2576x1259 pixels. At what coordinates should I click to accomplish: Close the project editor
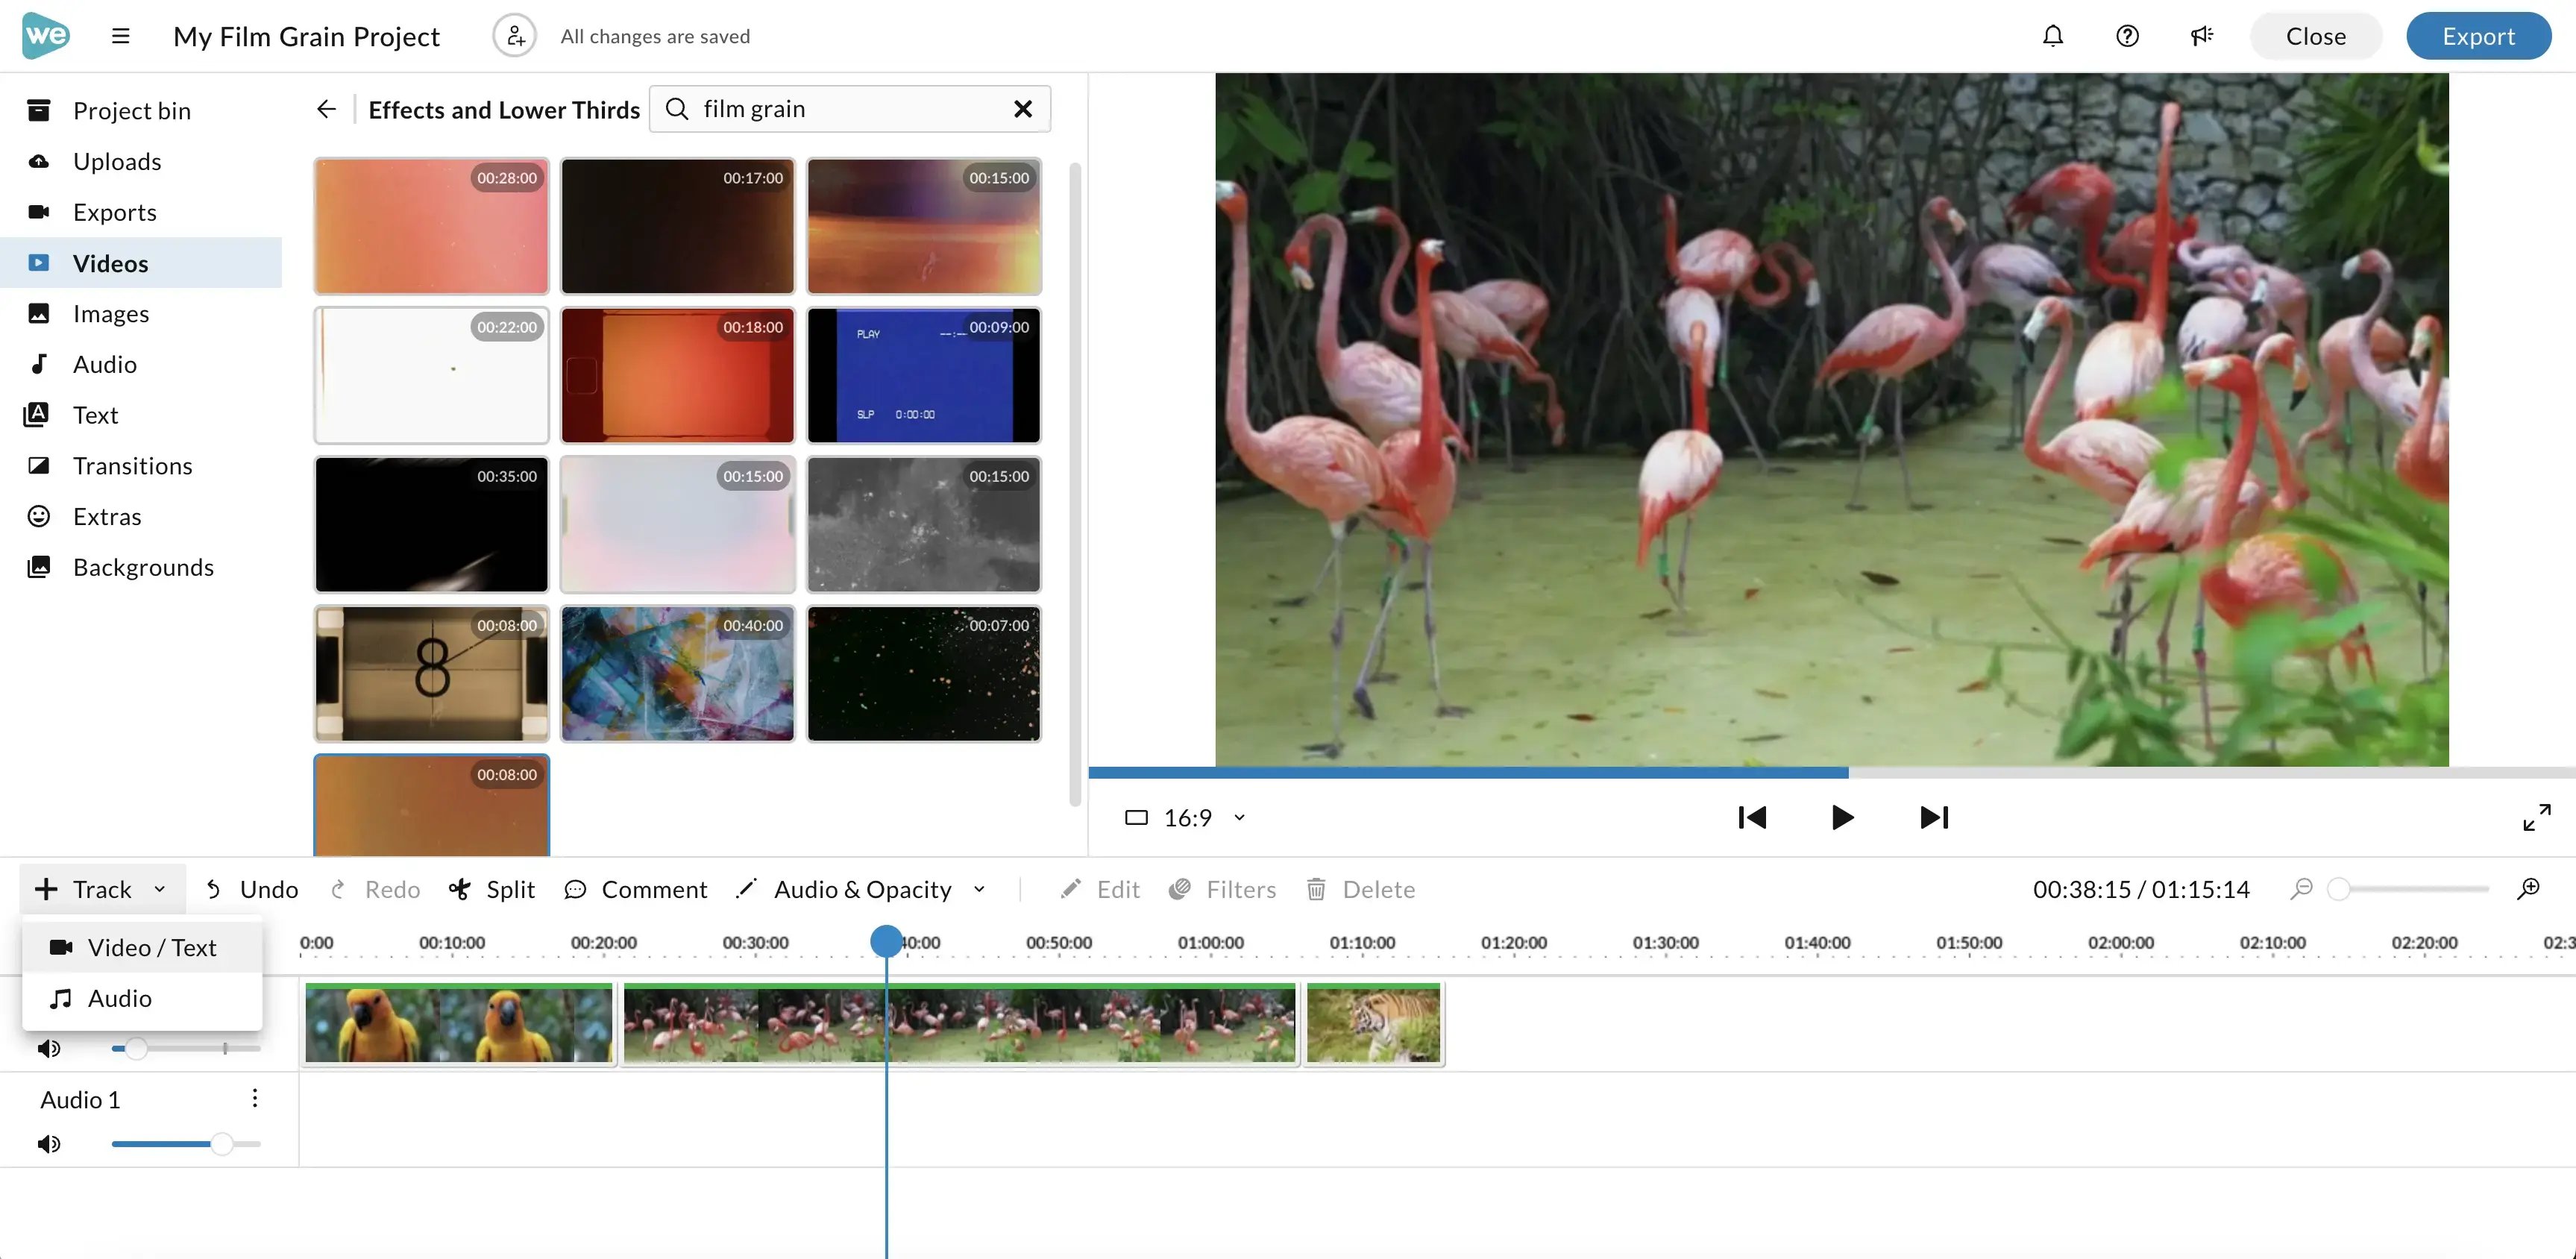click(2315, 36)
